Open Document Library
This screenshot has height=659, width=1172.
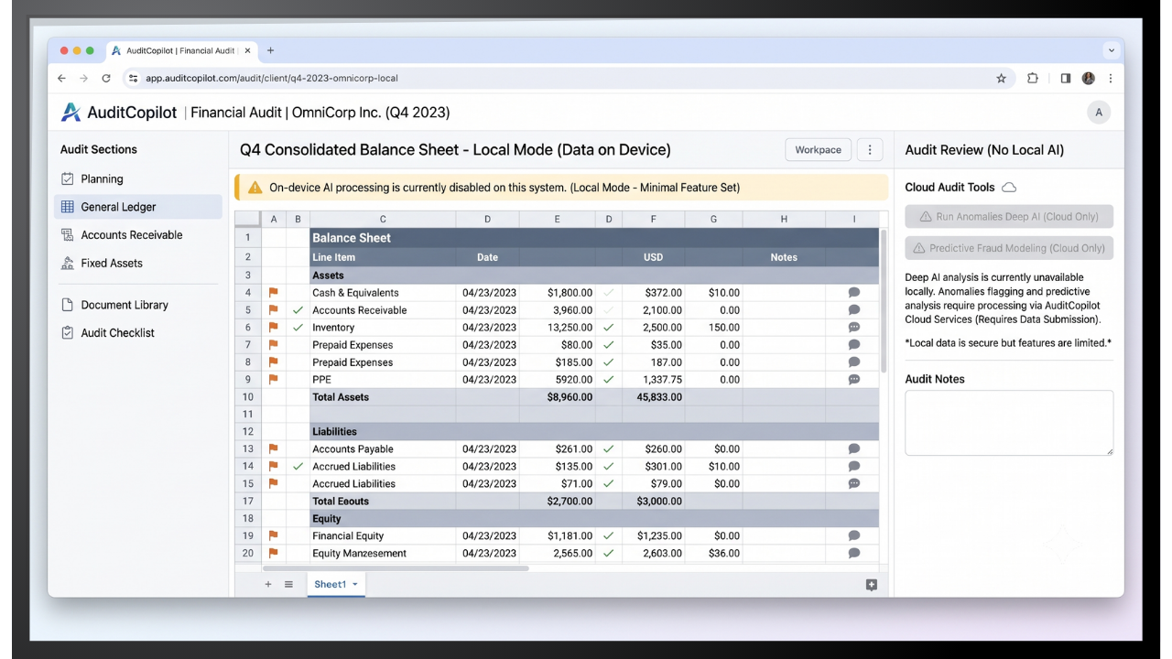[139, 305]
